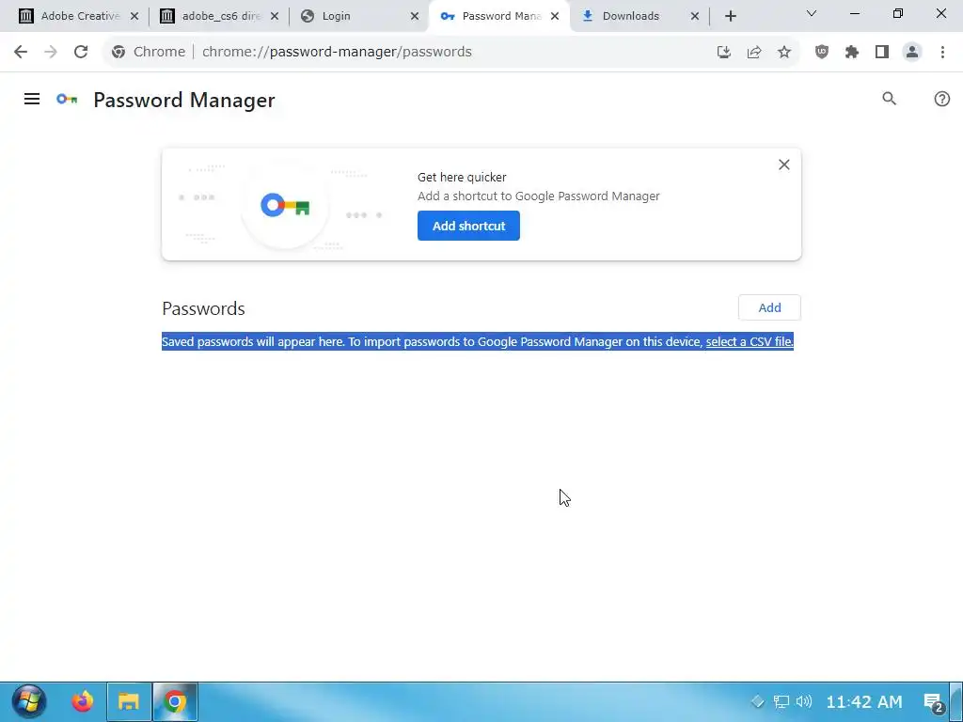Go back with the browser back arrow
This screenshot has height=722, width=963.
pyautogui.click(x=21, y=52)
